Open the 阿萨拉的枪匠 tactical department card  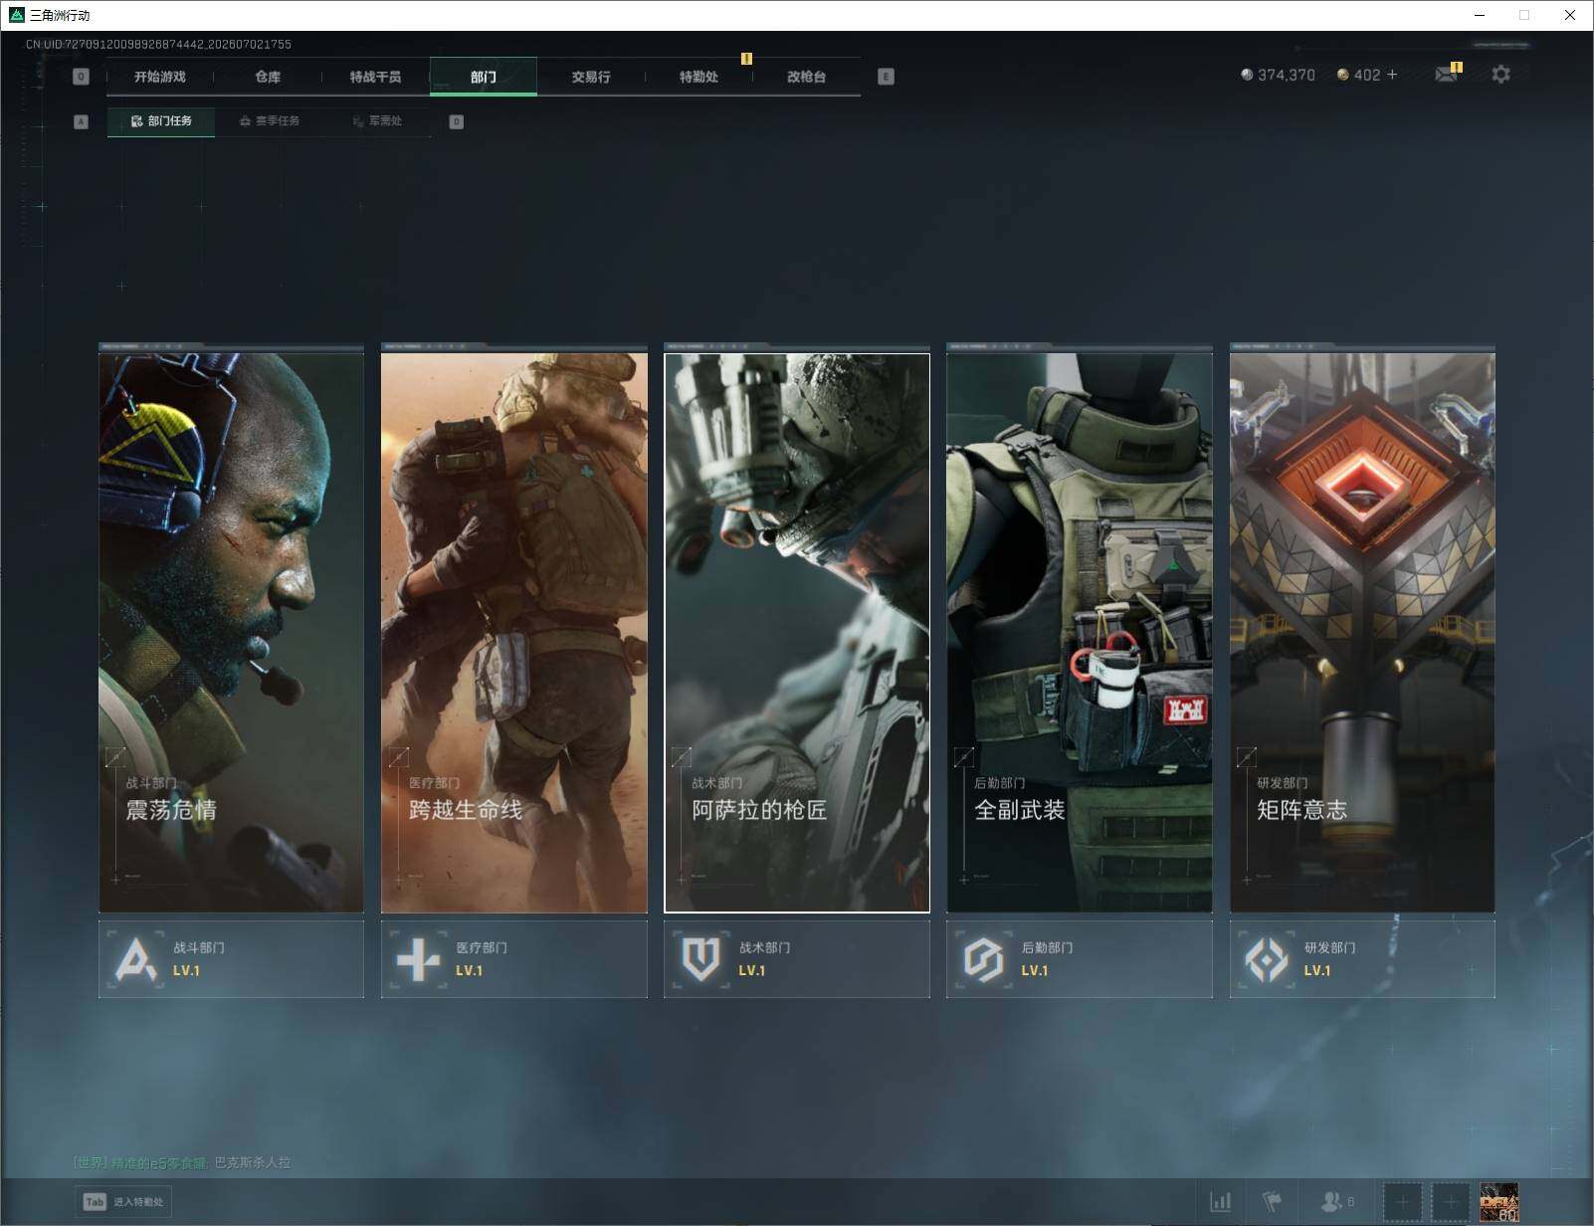pyautogui.click(x=796, y=632)
